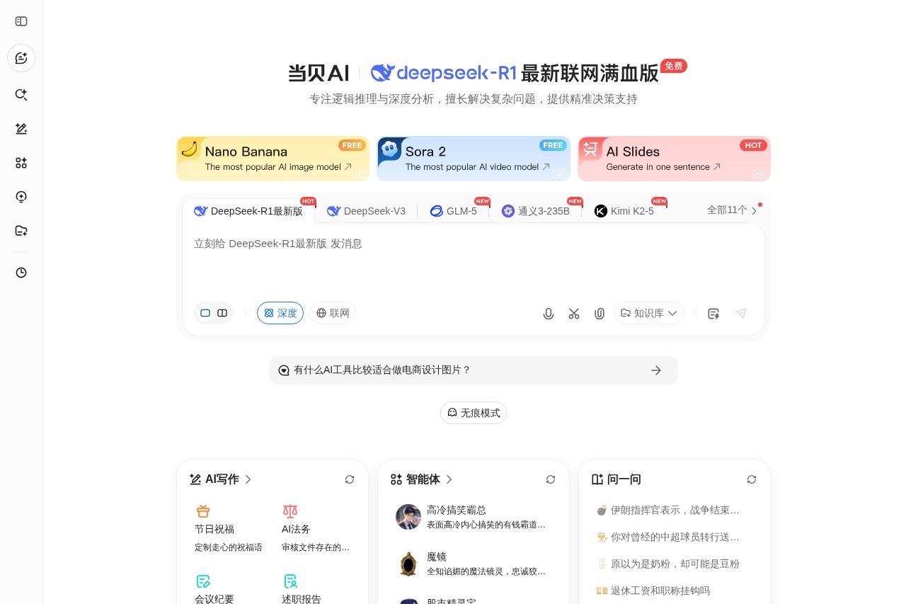Collapse the sidebar panel icon

click(21, 21)
